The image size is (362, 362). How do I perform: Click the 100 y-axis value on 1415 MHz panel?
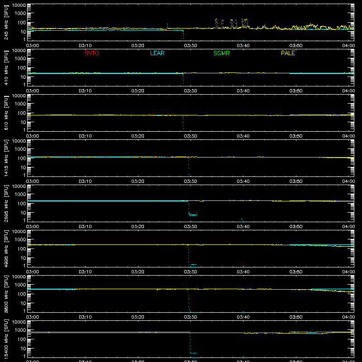point(22,158)
